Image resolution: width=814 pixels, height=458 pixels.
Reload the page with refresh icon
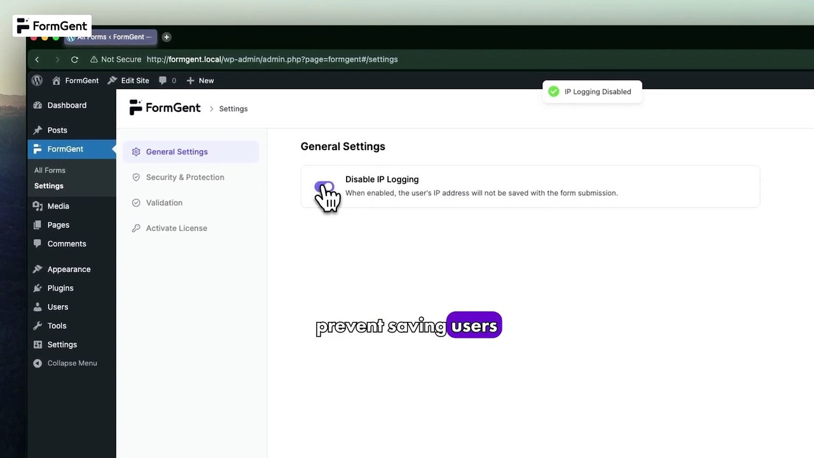[x=74, y=59]
